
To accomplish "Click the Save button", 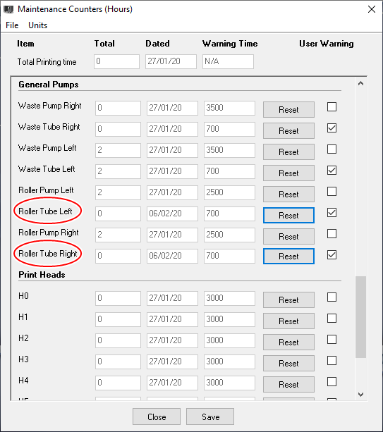I will (x=210, y=416).
